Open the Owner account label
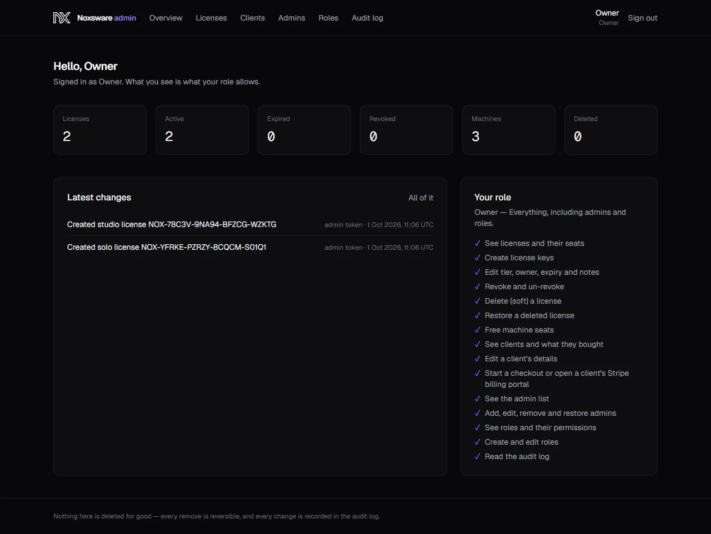Image resolution: width=711 pixels, height=534 pixels. click(607, 17)
